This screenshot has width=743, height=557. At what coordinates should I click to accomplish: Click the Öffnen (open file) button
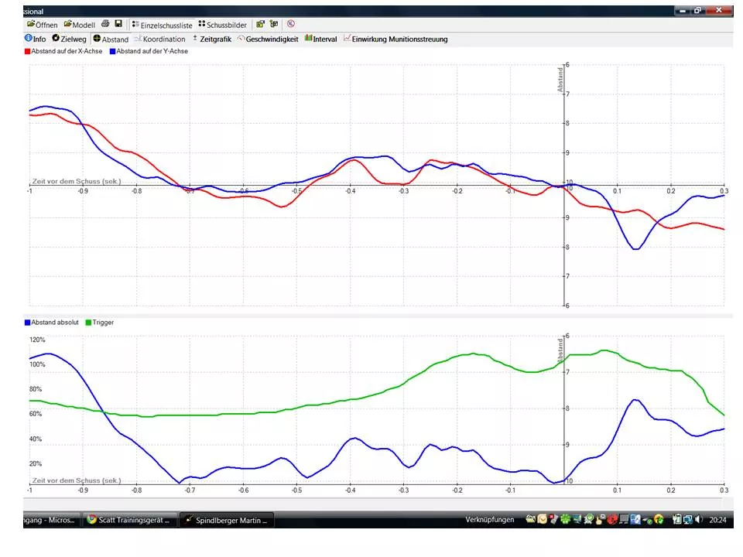point(42,25)
